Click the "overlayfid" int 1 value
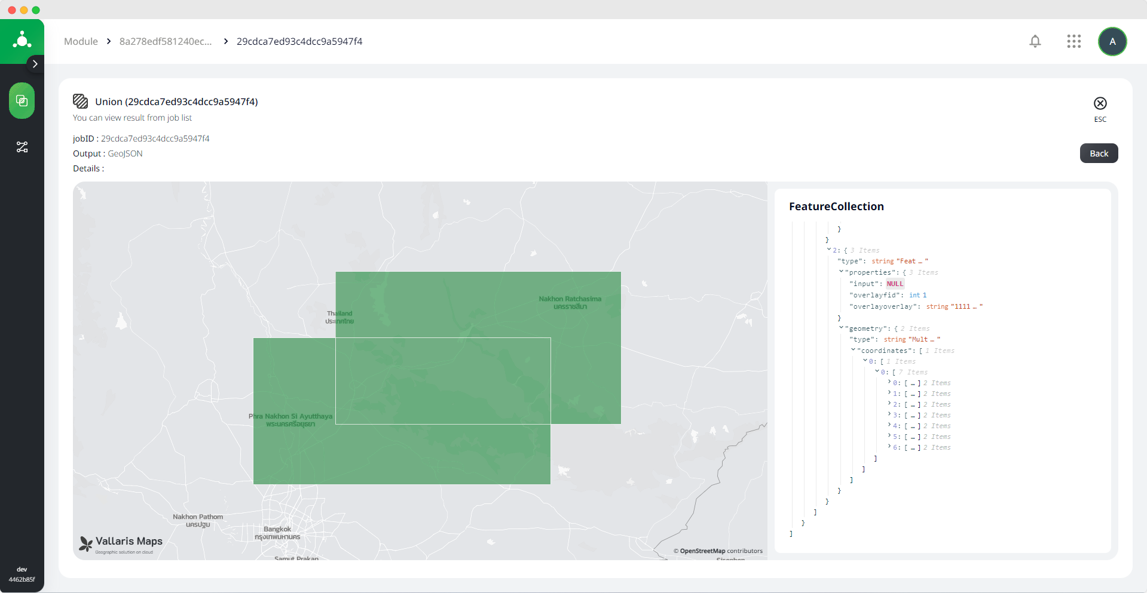Image resolution: width=1147 pixels, height=593 pixels. (918, 295)
